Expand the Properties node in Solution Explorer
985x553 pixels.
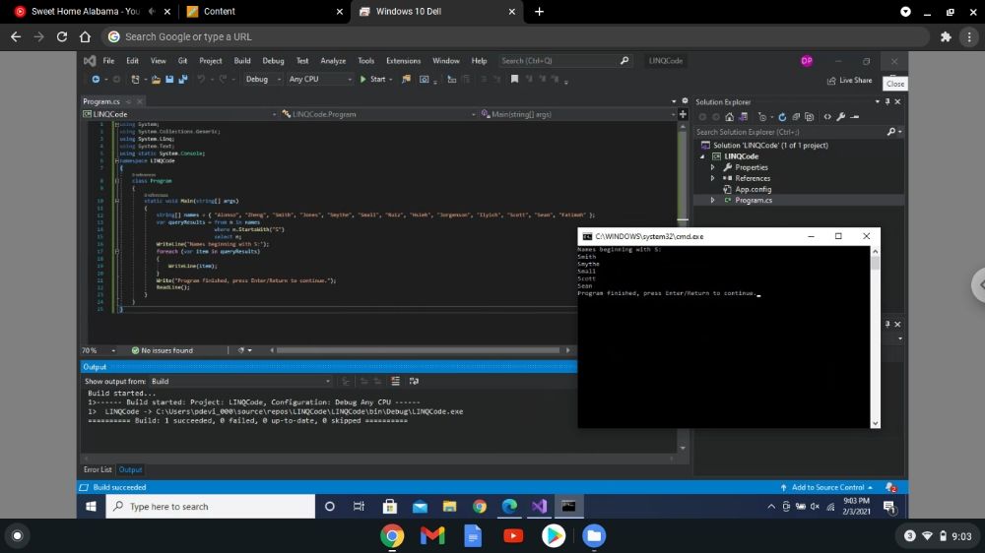pyautogui.click(x=712, y=167)
